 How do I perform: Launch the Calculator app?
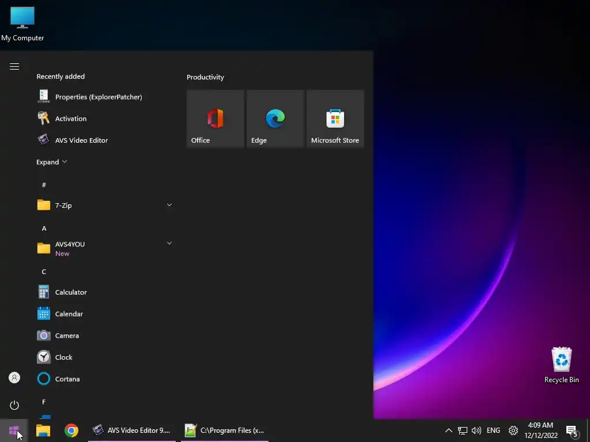click(105, 292)
